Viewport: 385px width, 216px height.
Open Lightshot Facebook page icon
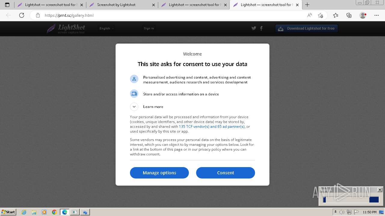tap(261, 28)
